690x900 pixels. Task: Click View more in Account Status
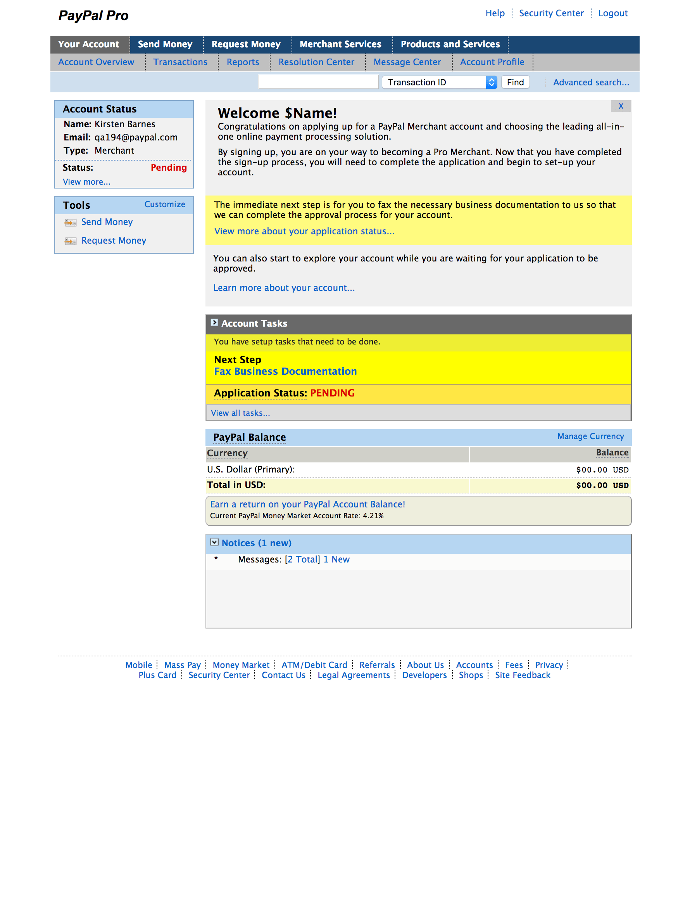point(86,182)
